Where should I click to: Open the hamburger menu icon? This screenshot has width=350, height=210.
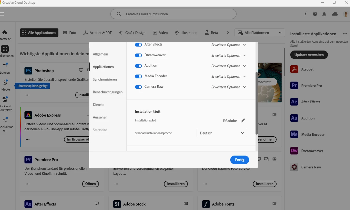[2, 14]
